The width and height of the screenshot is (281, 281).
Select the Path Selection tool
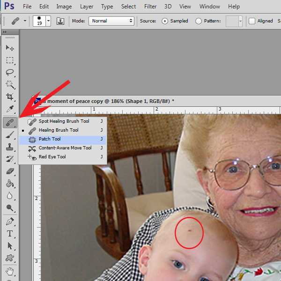point(10,246)
